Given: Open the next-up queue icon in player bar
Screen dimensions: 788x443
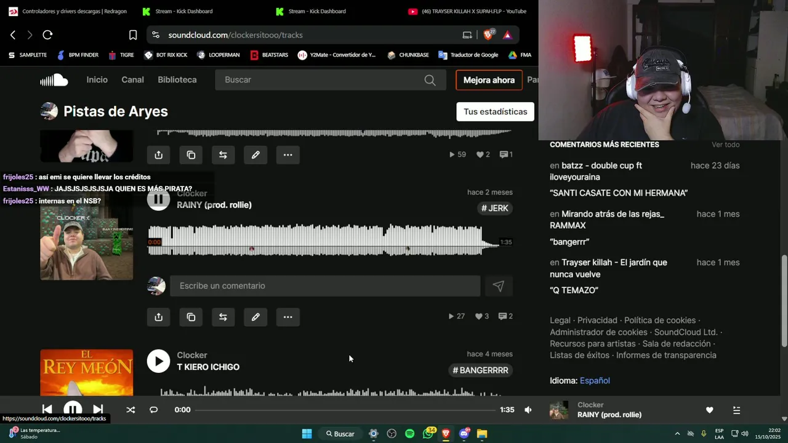Looking at the screenshot, I should click(736, 410).
